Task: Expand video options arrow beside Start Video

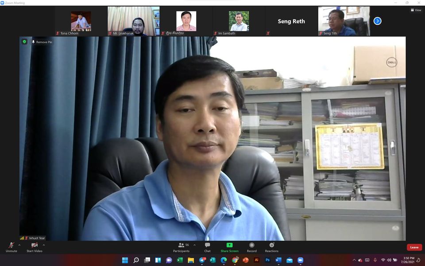Action: 43,245
